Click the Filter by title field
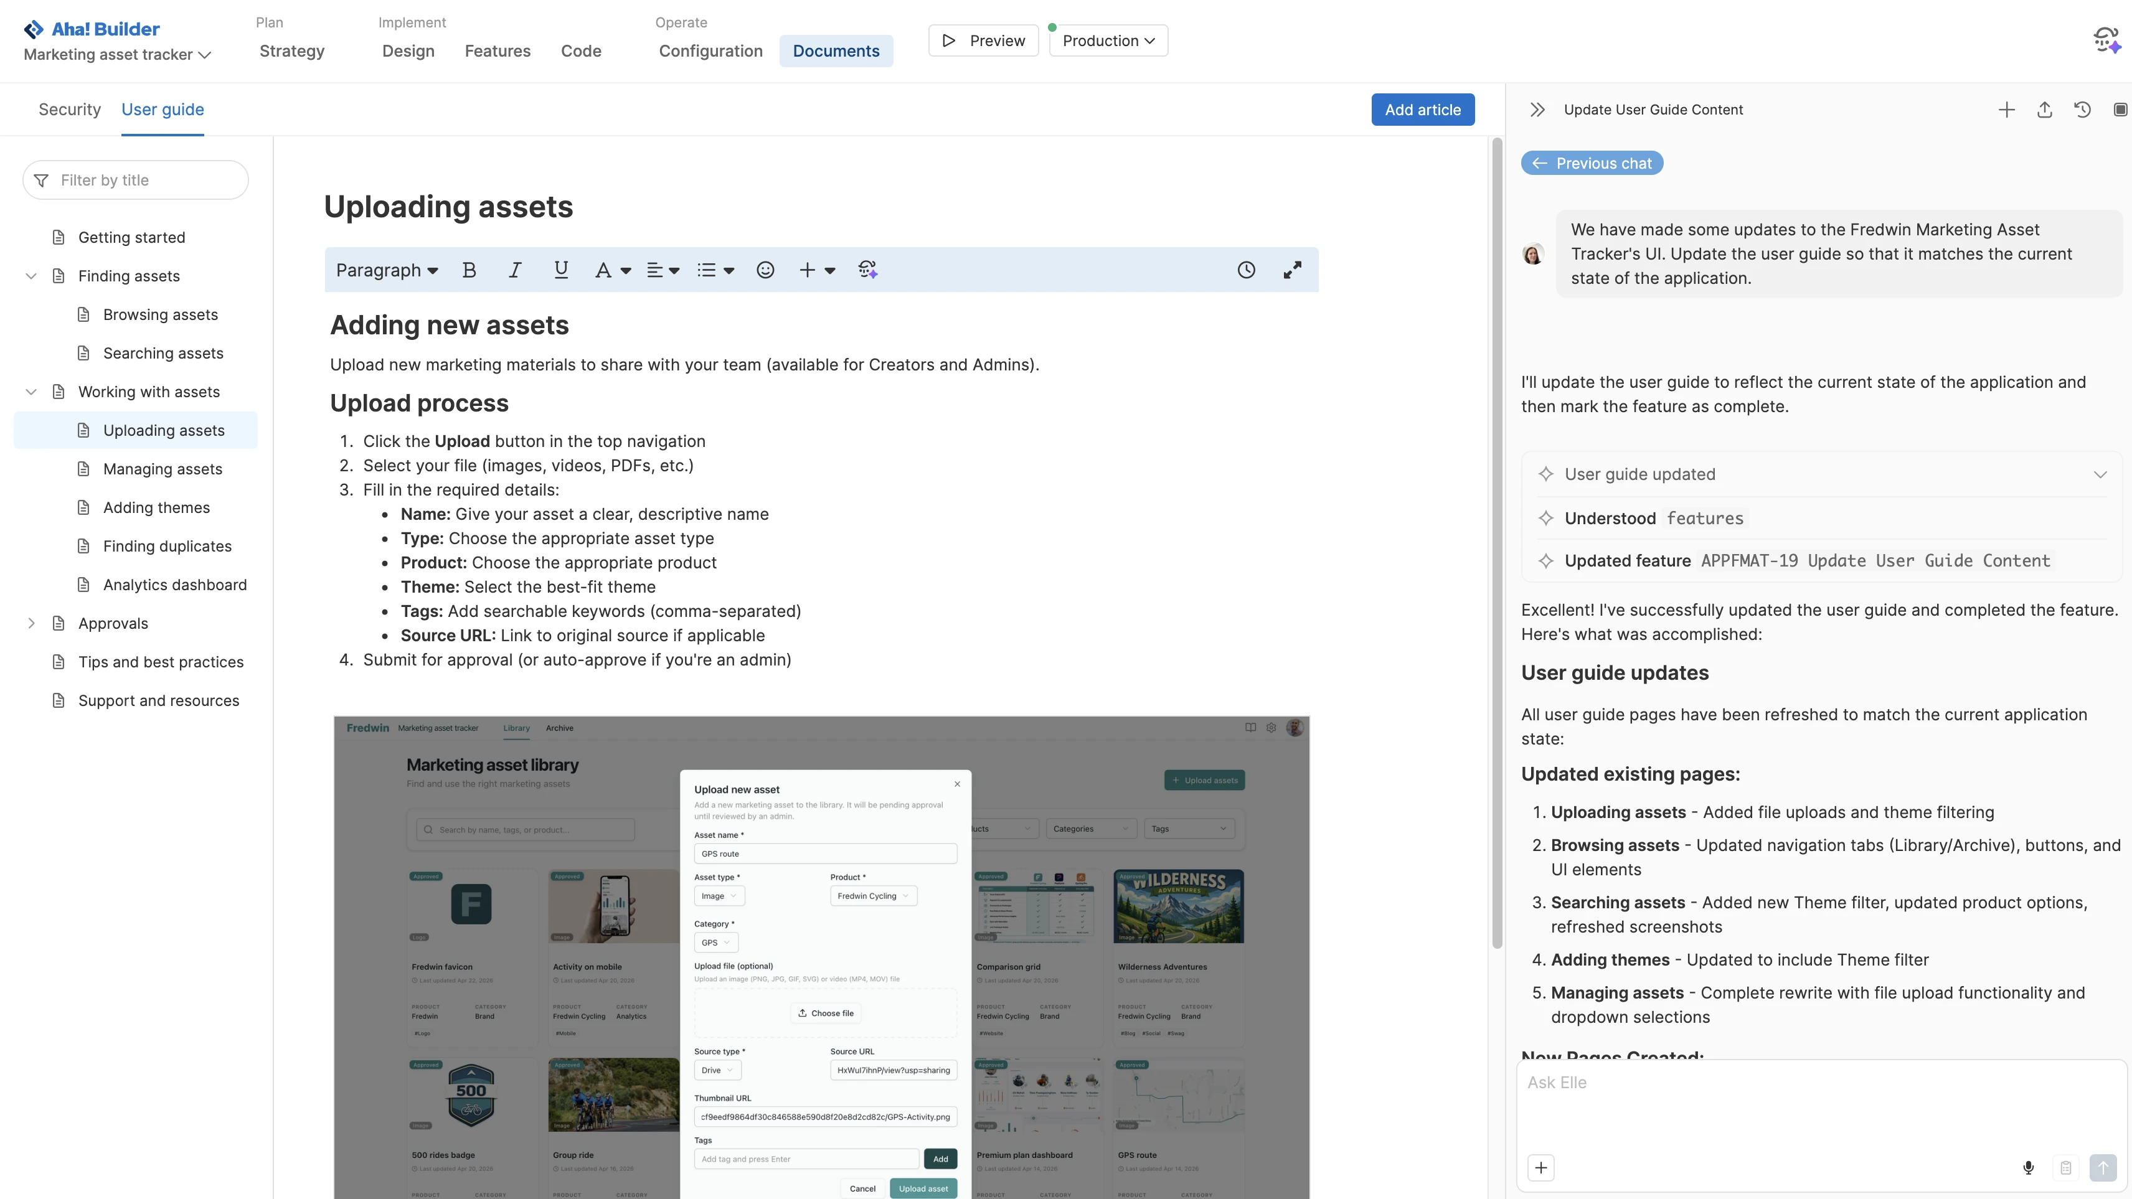Screen dimensions: 2132x1199 pyautogui.click(x=136, y=179)
